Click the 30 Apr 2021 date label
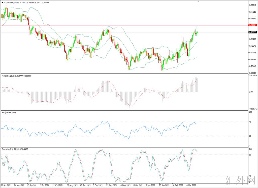Screen dimensions: 258x188 [x=6, y=185]
